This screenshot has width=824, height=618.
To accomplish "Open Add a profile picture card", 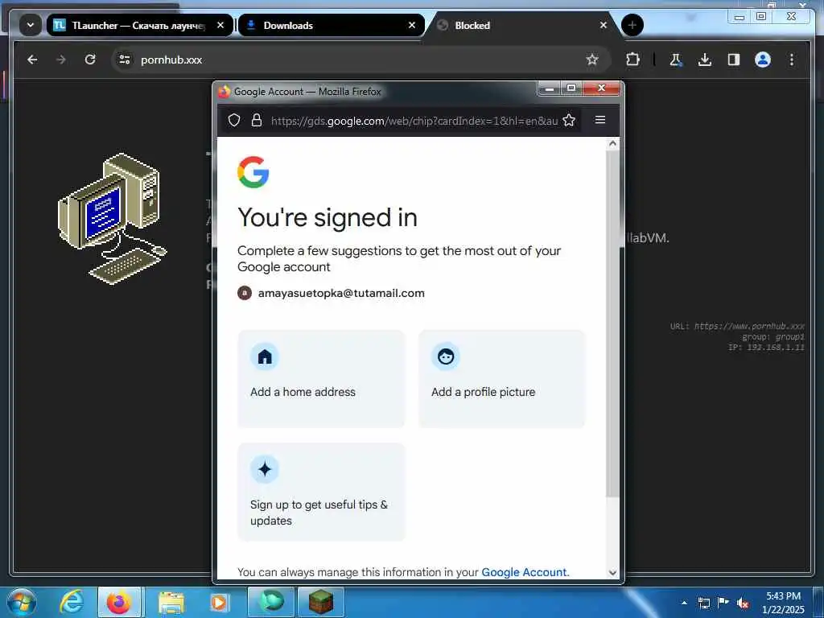I will [501, 379].
